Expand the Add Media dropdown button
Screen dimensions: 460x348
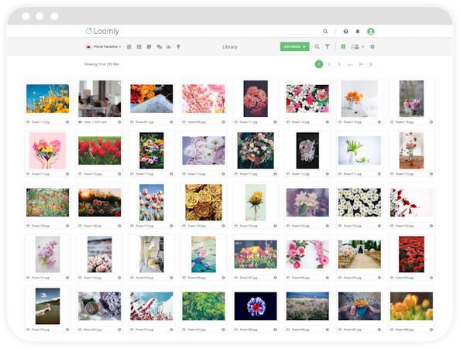point(294,46)
